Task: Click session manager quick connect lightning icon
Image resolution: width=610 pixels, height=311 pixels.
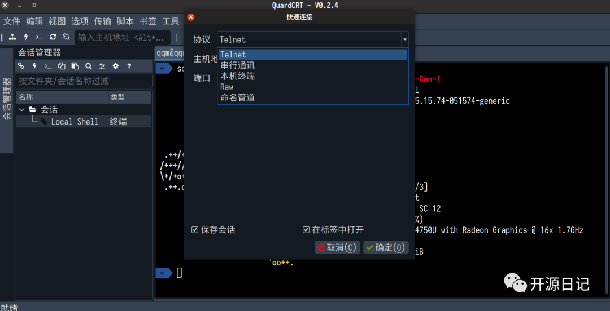Action: 34,66
